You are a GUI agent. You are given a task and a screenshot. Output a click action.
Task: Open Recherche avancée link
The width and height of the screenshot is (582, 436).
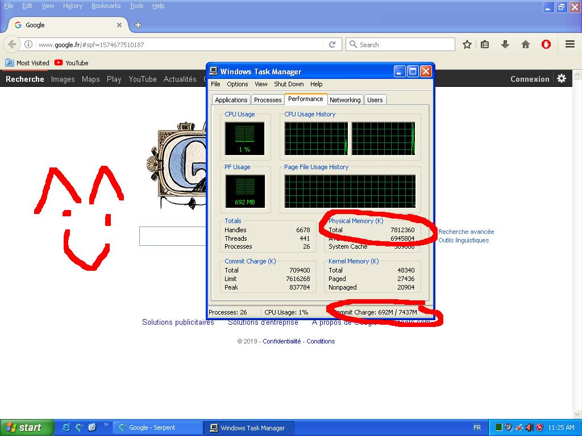coord(466,232)
